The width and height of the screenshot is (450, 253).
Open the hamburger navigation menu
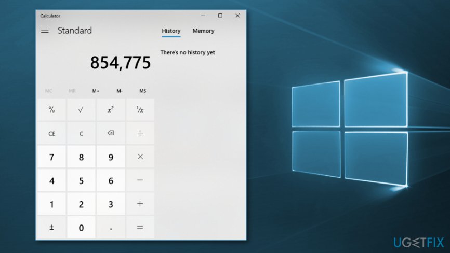pos(45,31)
